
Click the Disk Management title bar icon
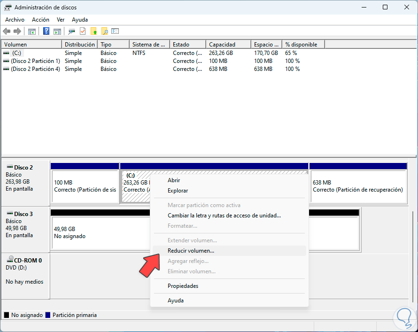(8, 8)
